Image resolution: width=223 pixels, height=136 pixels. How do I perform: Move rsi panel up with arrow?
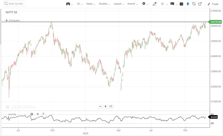pos(43,114)
